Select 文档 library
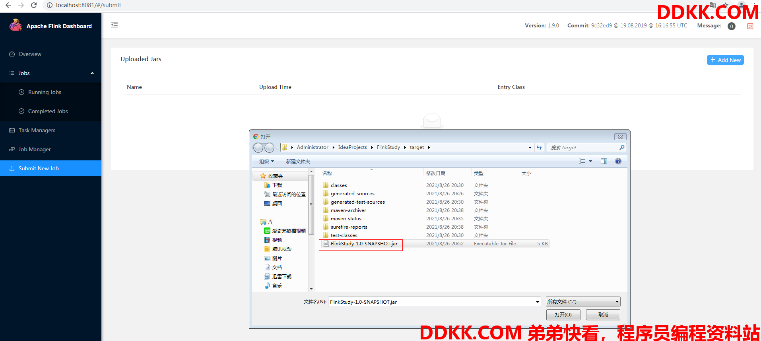 pos(277,267)
